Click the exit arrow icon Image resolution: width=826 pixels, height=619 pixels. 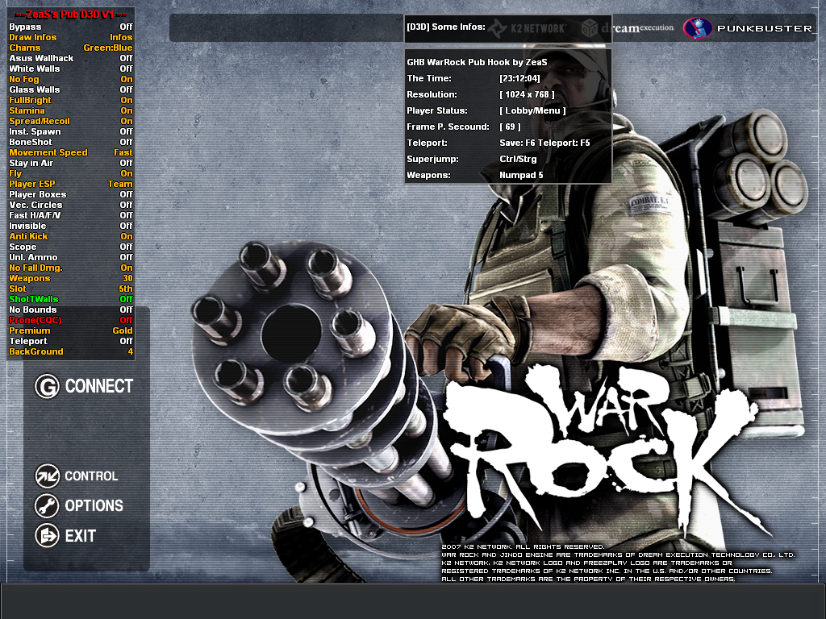click(47, 536)
